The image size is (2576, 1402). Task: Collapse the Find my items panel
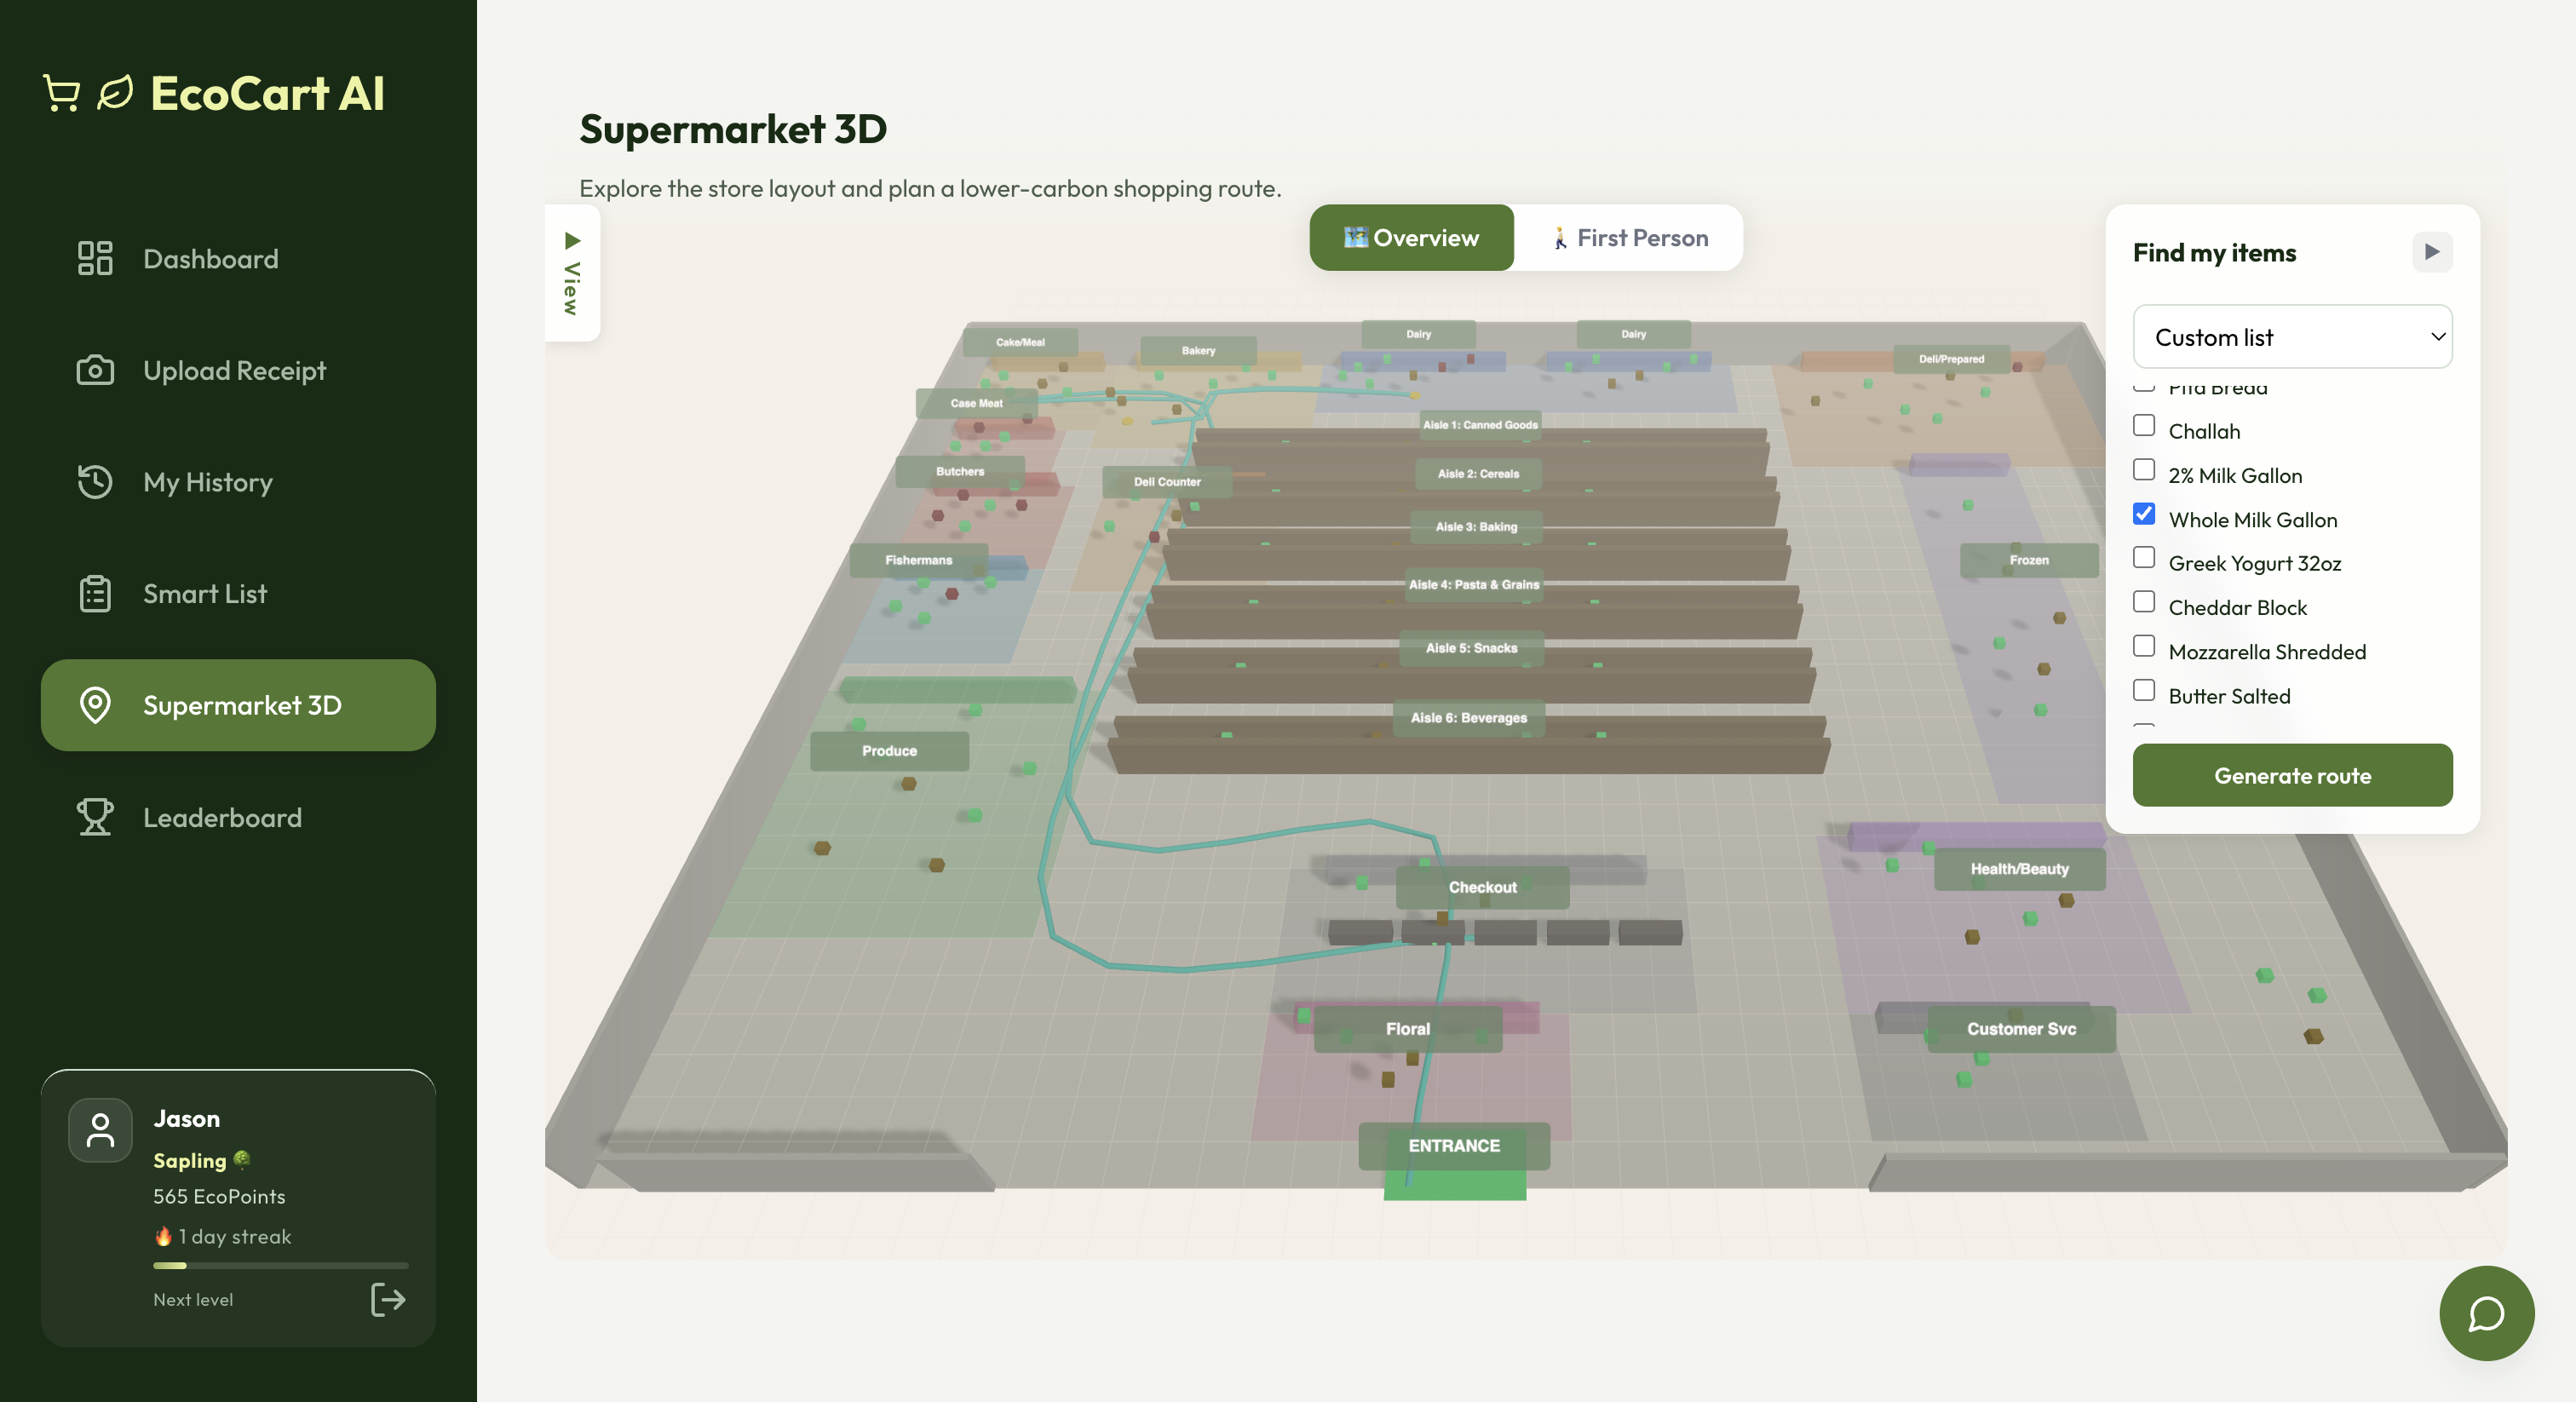coord(2431,252)
